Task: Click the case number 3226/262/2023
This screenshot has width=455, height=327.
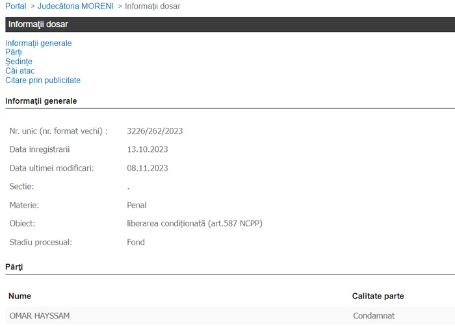Action: [x=155, y=131]
